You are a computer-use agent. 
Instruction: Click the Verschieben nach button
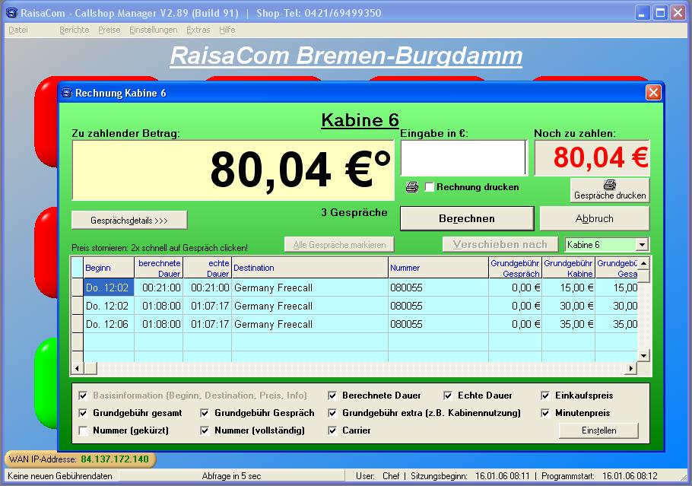500,245
